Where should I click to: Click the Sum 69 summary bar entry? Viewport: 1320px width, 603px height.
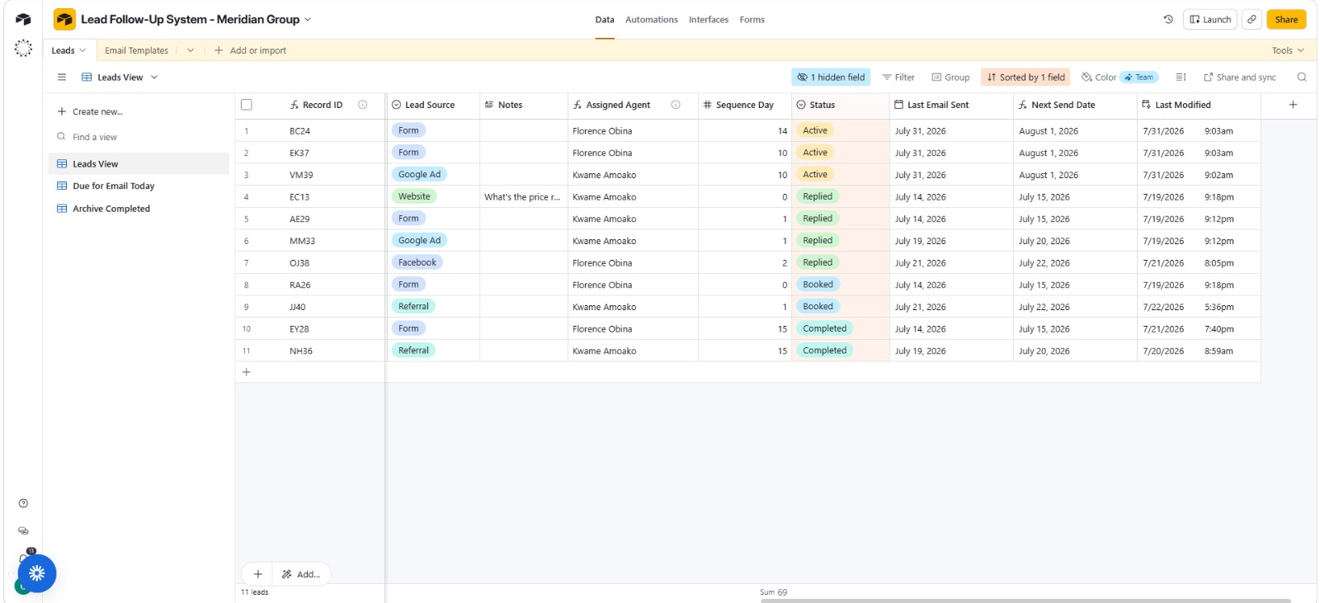tap(773, 592)
